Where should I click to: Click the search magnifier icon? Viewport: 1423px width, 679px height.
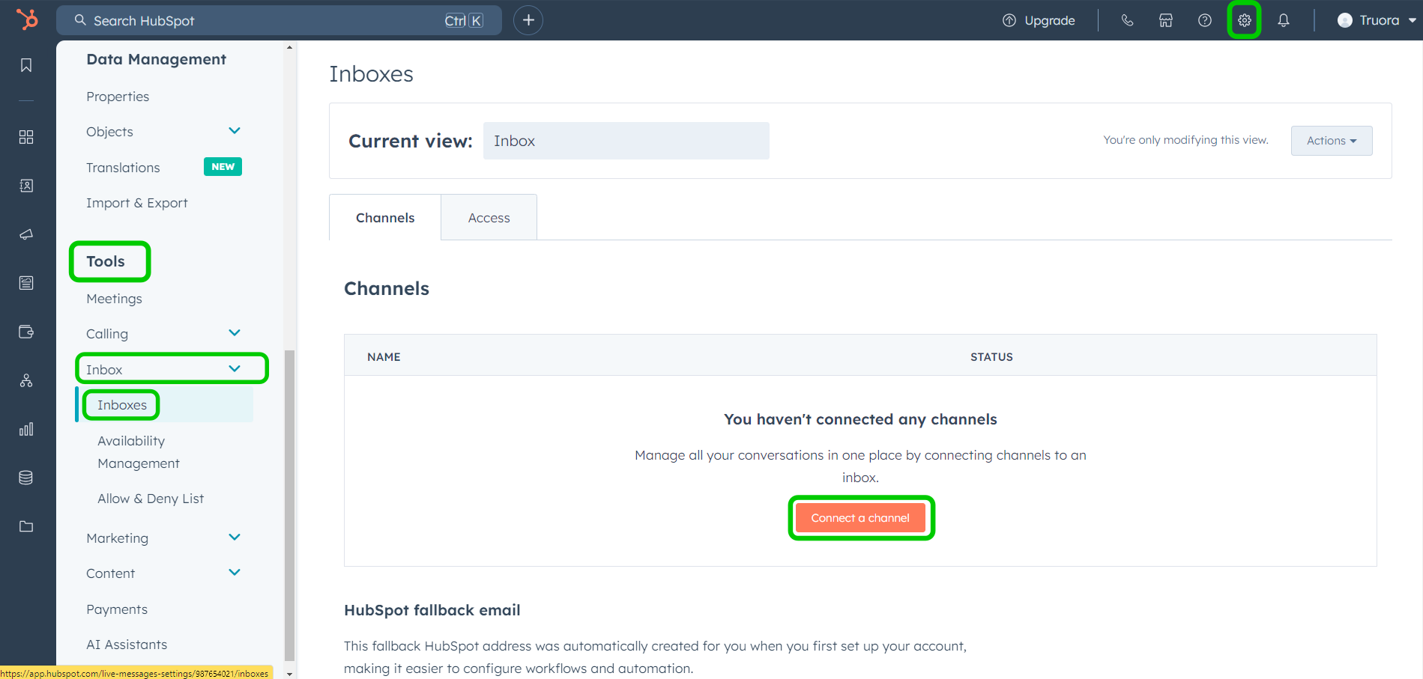point(80,20)
